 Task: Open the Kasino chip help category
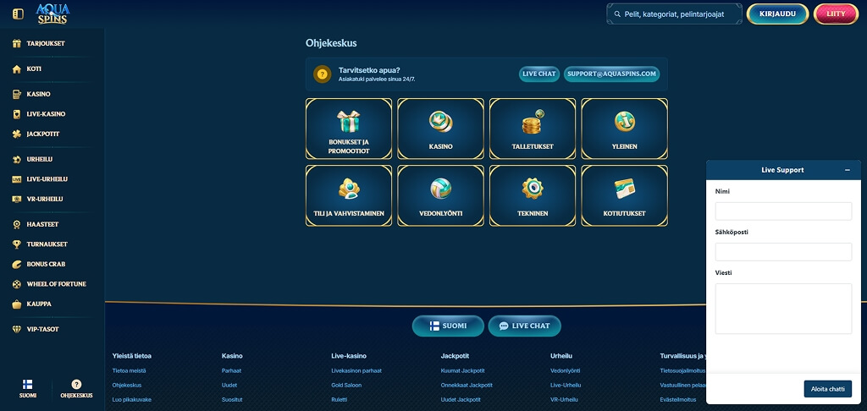tap(440, 129)
